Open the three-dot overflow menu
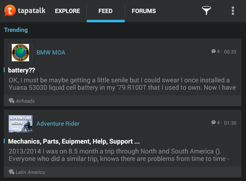The height and width of the screenshot is (181, 246). click(x=233, y=11)
